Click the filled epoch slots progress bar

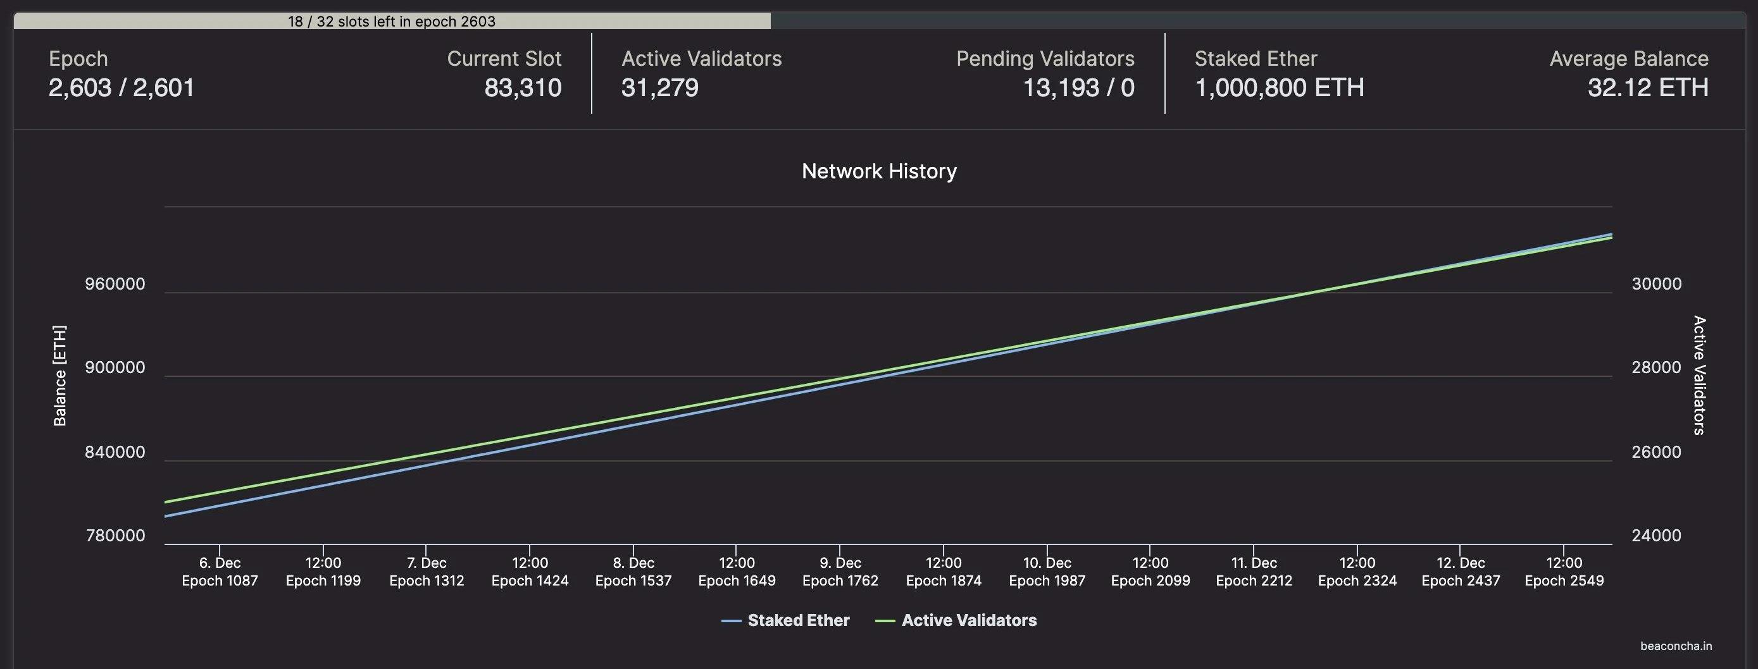(x=392, y=21)
